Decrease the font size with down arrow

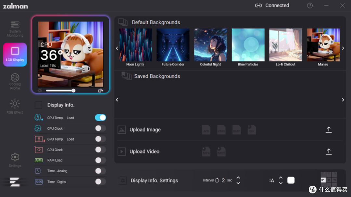coord(281,183)
